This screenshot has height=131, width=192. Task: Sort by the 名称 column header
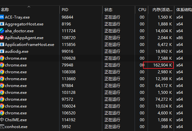point(30,9)
